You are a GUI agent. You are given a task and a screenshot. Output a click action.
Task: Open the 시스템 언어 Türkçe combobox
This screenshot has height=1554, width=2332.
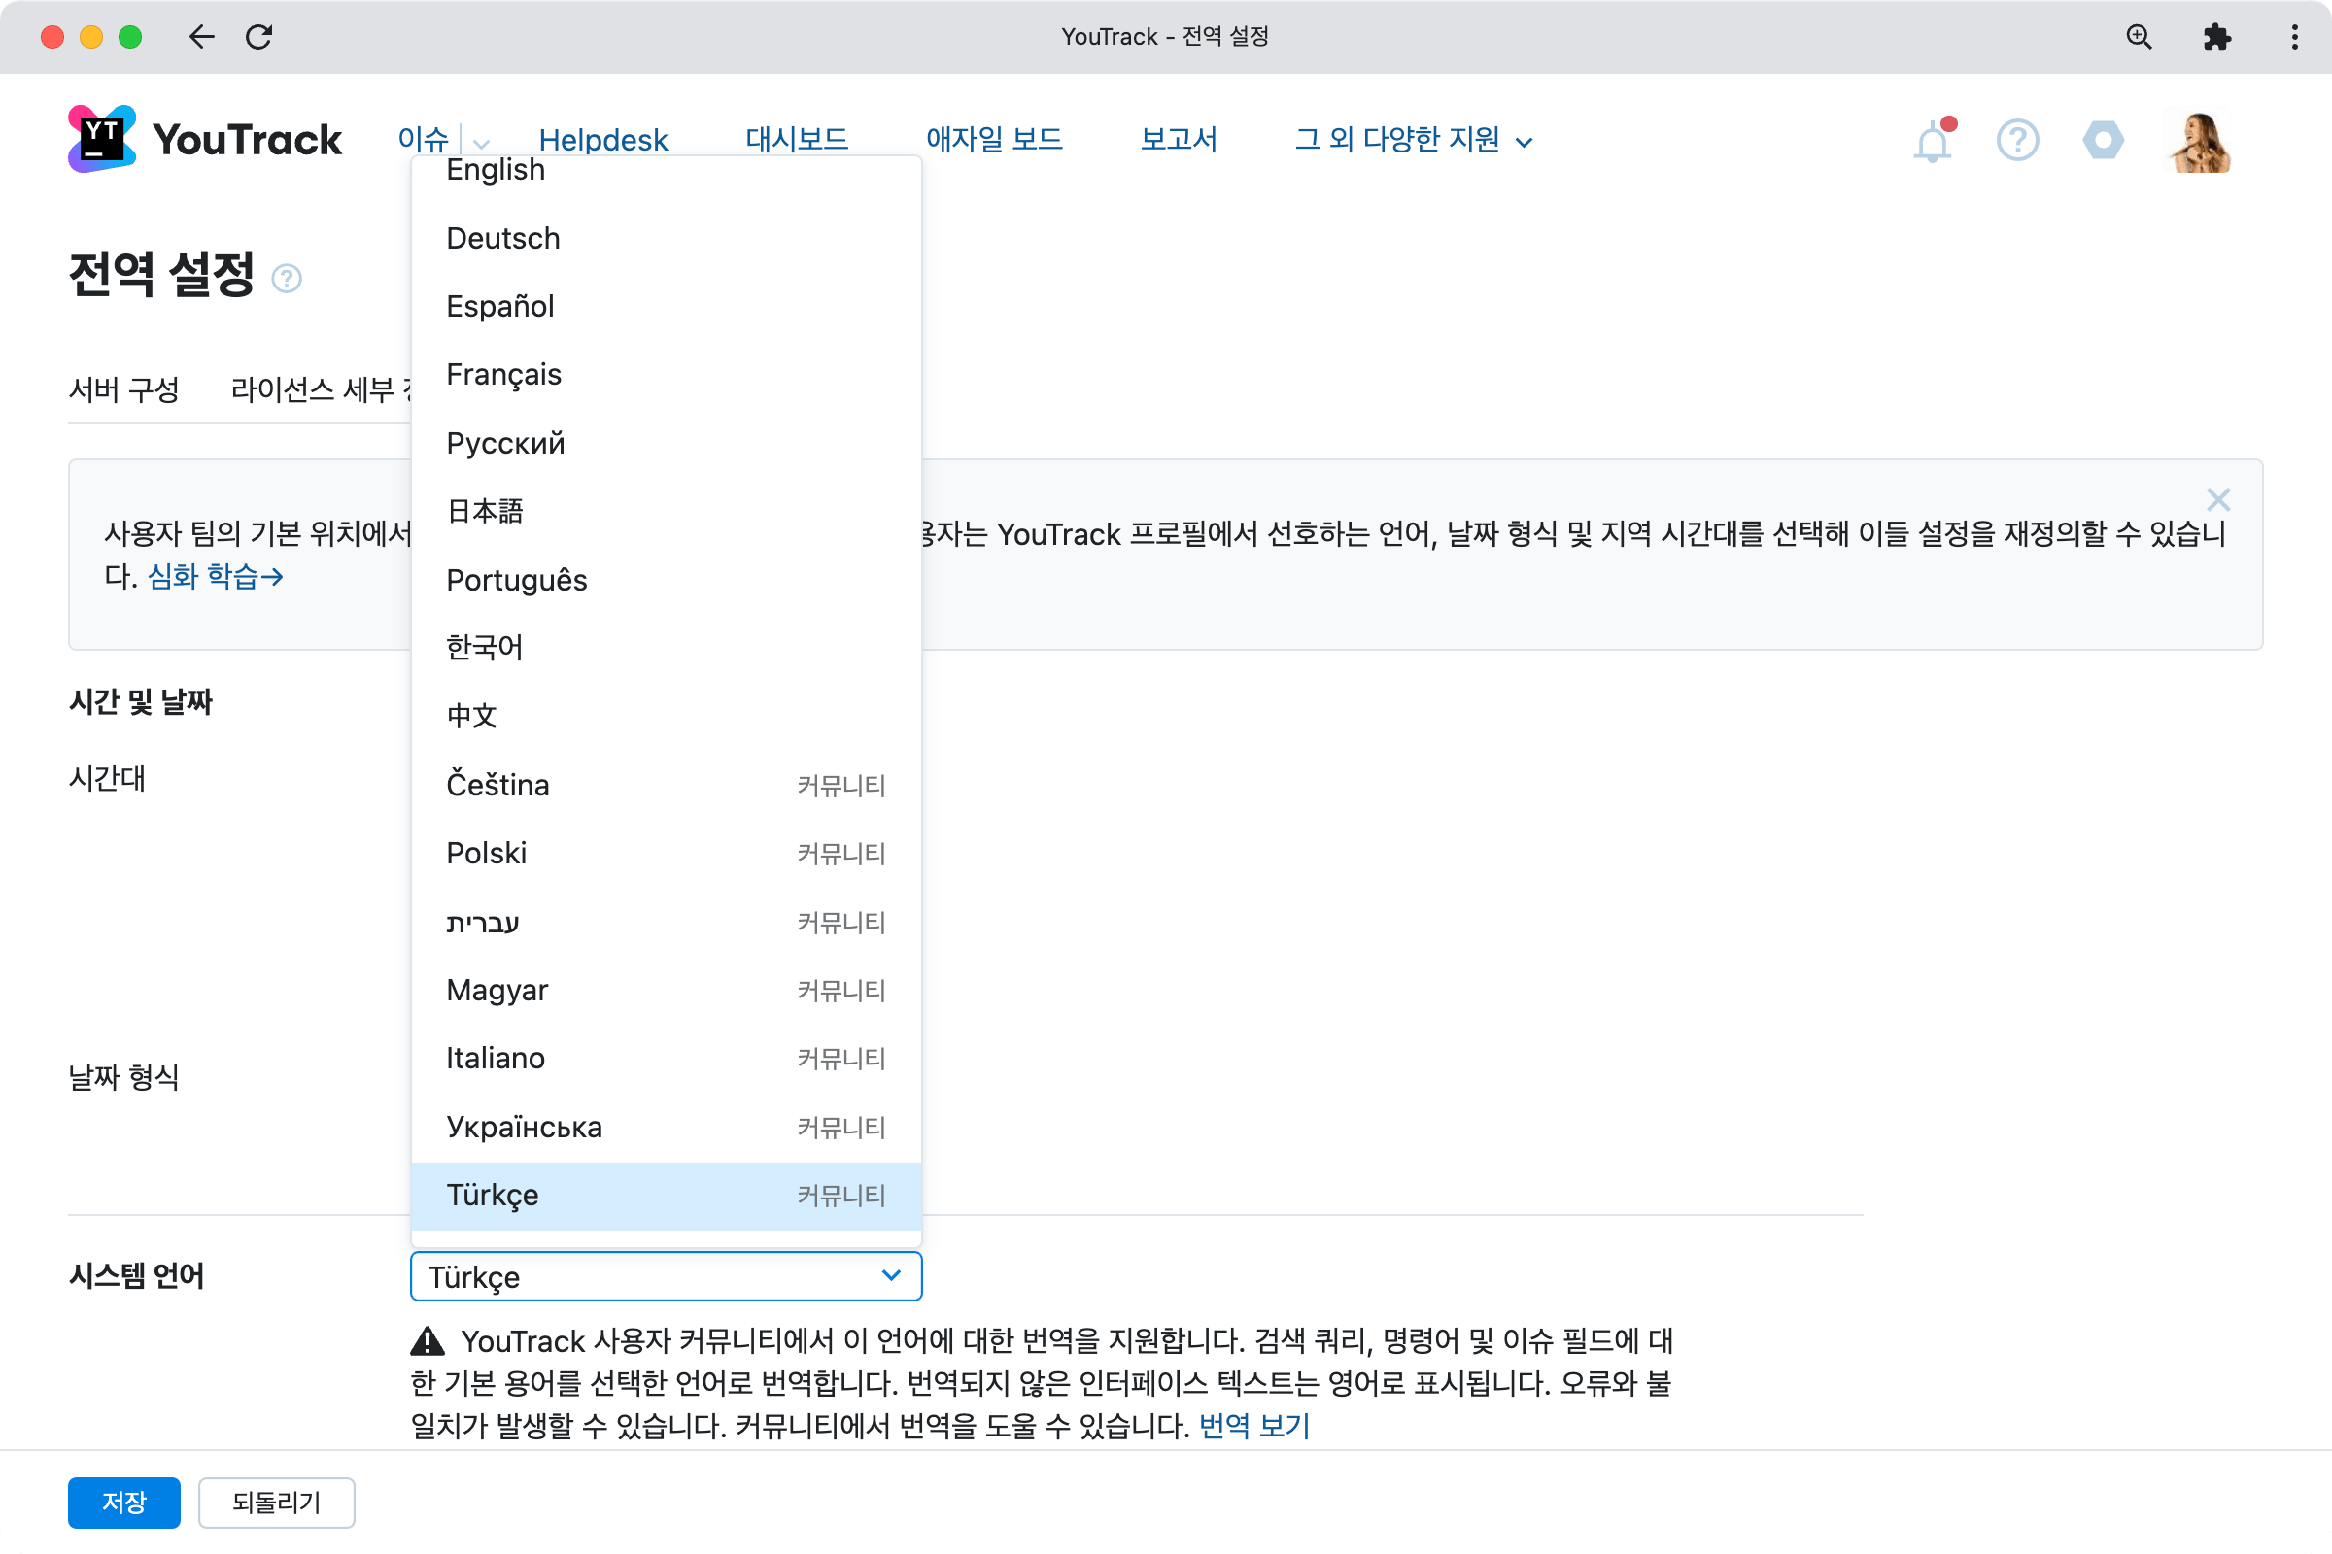(666, 1276)
